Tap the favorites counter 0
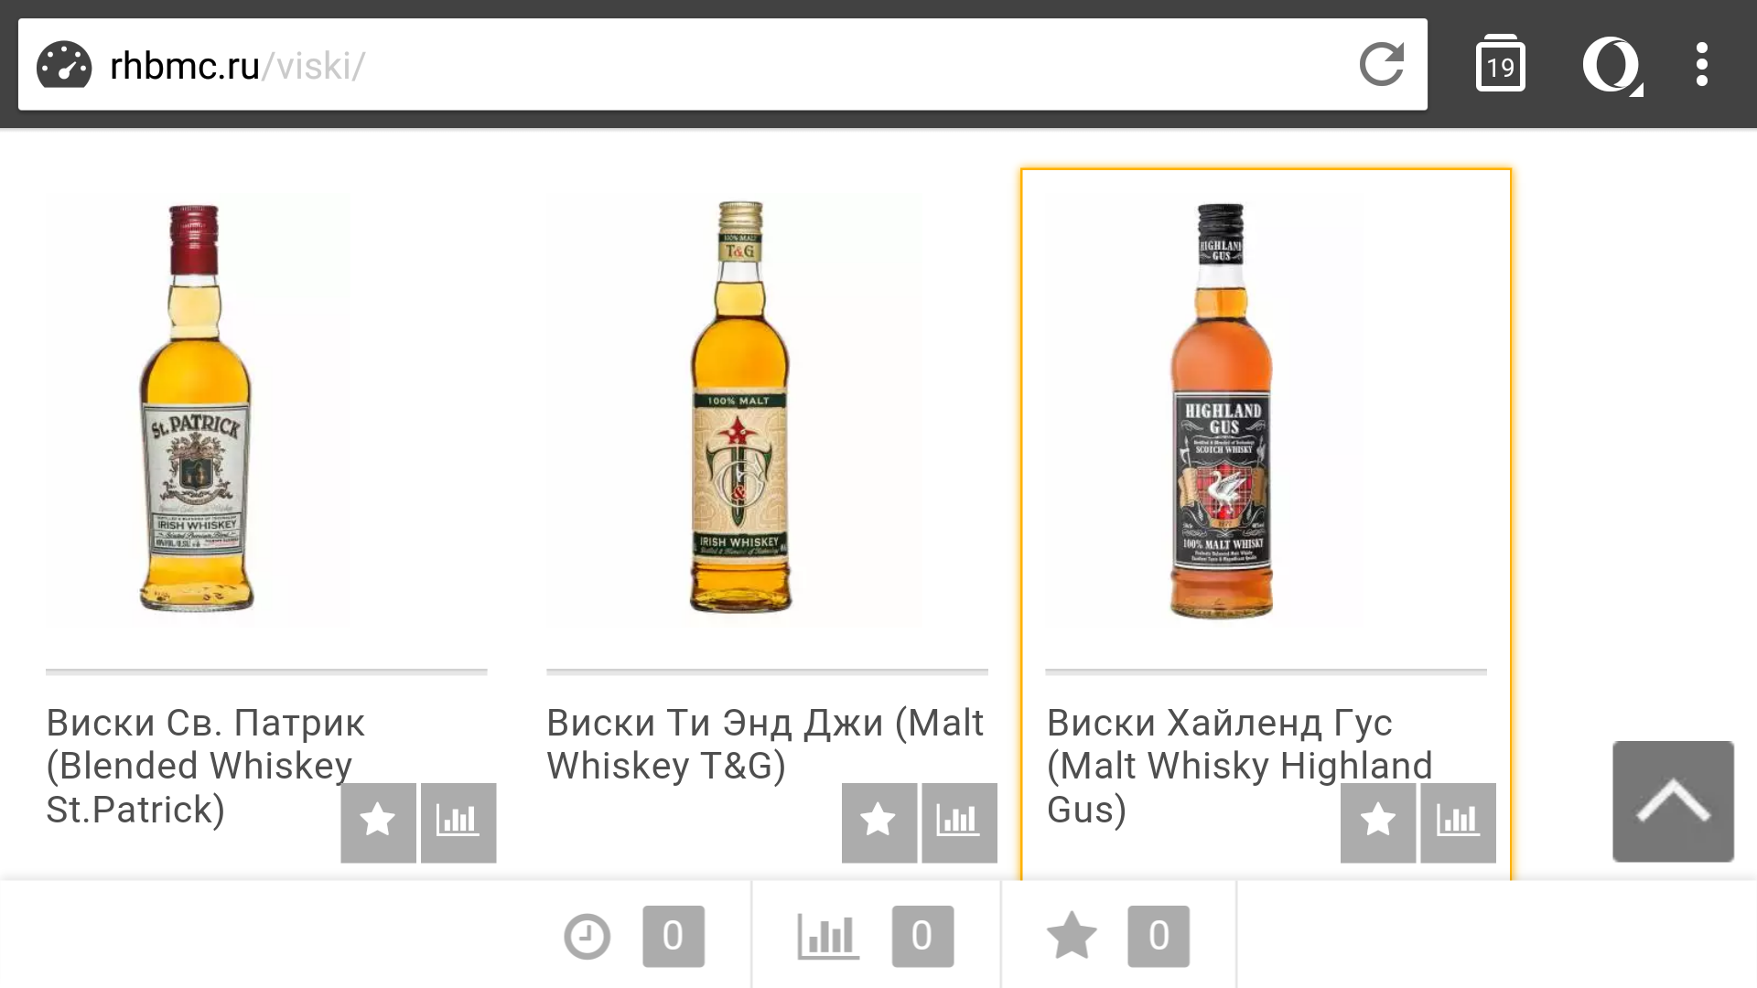Viewport: 1757px width, 988px height. pyautogui.click(x=1159, y=936)
